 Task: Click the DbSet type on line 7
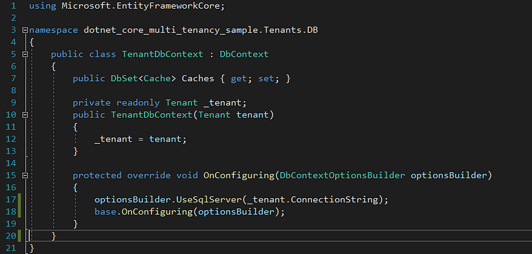coord(124,78)
